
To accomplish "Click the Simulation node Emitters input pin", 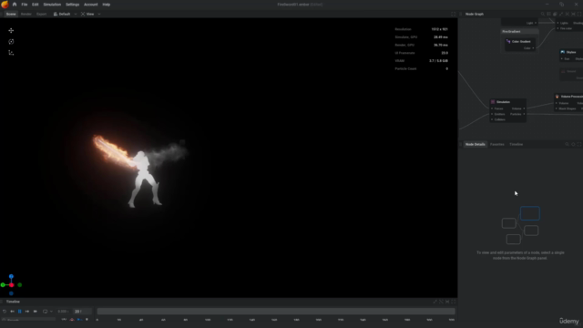I will tap(492, 114).
